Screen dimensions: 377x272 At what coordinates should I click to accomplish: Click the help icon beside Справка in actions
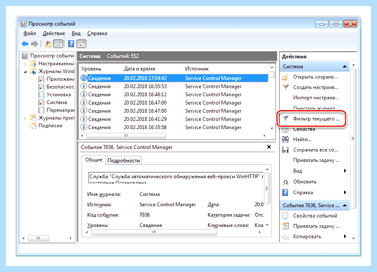tap(285, 192)
